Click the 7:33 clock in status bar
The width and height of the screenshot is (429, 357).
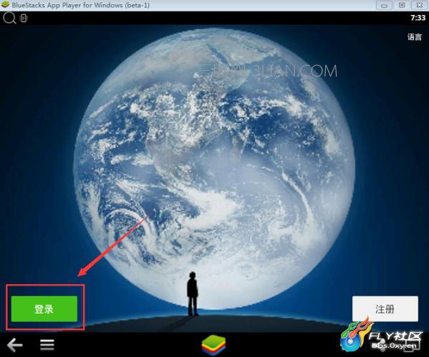pos(418,18)
